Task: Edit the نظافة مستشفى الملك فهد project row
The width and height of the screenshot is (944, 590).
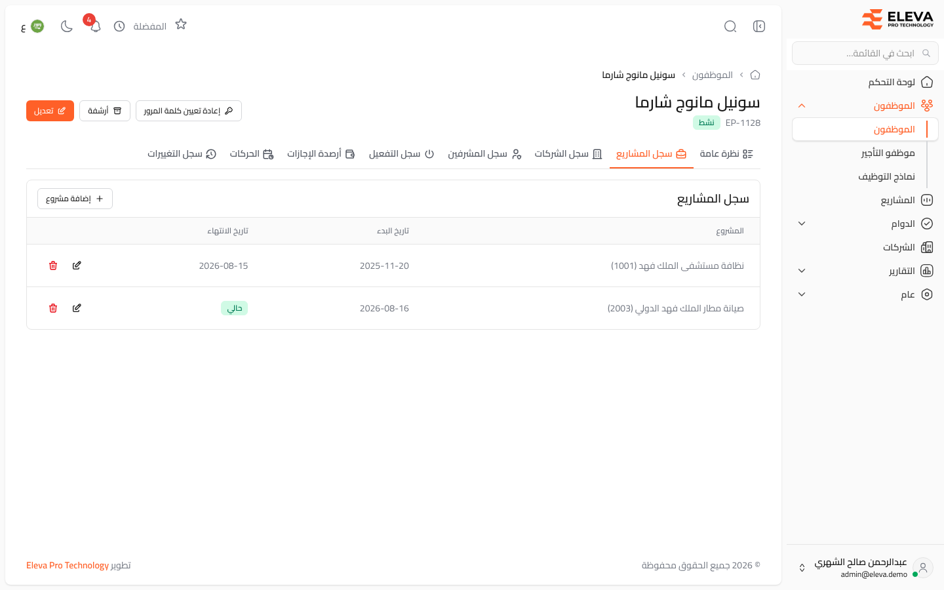Action: click(77, 265)
